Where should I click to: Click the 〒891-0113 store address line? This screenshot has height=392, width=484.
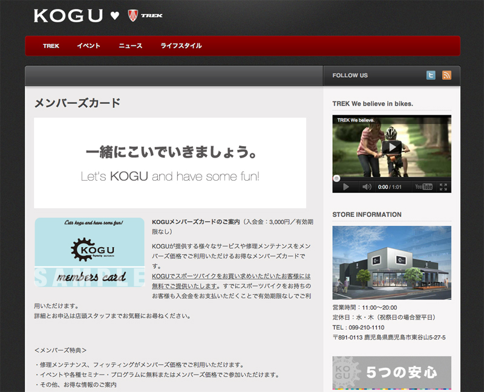[x=389, y=338]
